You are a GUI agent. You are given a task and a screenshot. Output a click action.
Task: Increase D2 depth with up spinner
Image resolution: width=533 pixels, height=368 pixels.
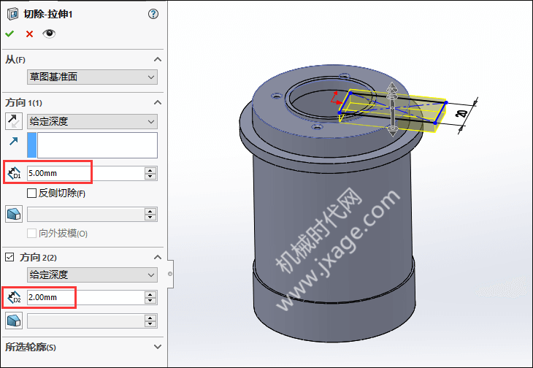point(150,294)
